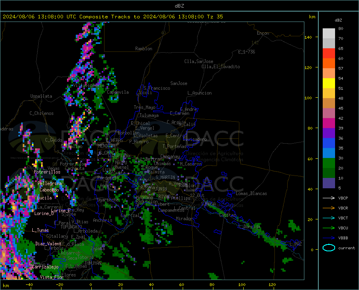Image resolution: width=359 pixels, height=290 pixels.
Task: Click the Capdevila map label
Action: click(x=118, y=92)
